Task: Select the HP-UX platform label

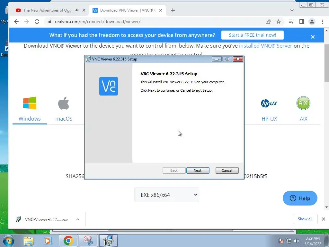Action: tap(269, 119)
